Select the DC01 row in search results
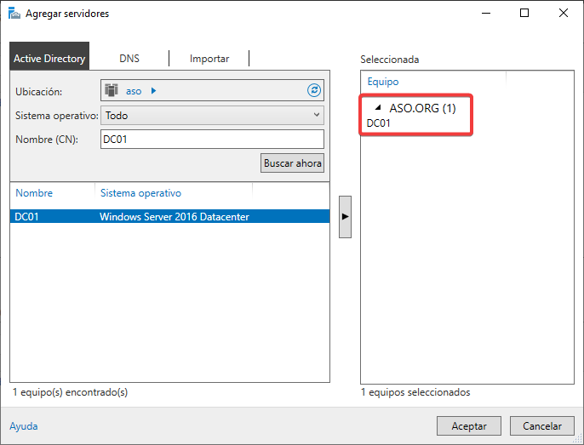 point(169,217)
